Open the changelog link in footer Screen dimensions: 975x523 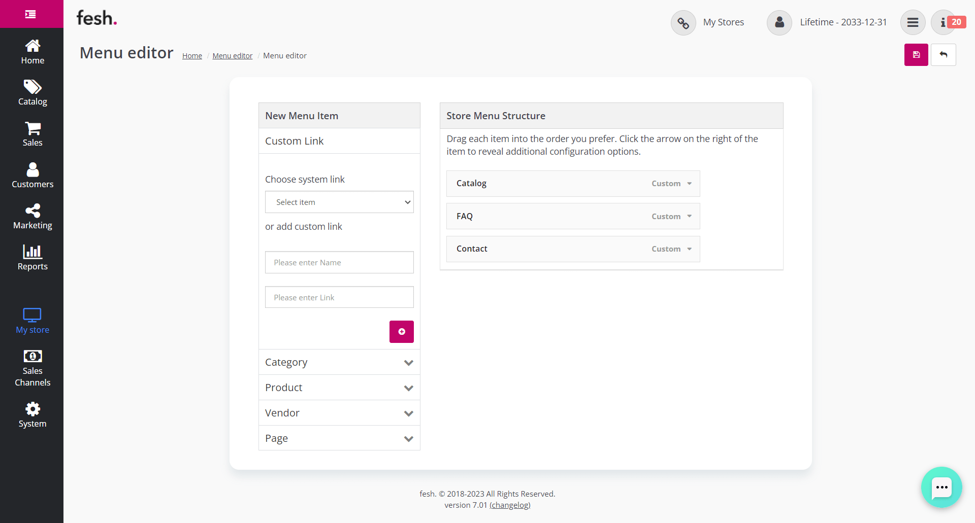[510, 505]
